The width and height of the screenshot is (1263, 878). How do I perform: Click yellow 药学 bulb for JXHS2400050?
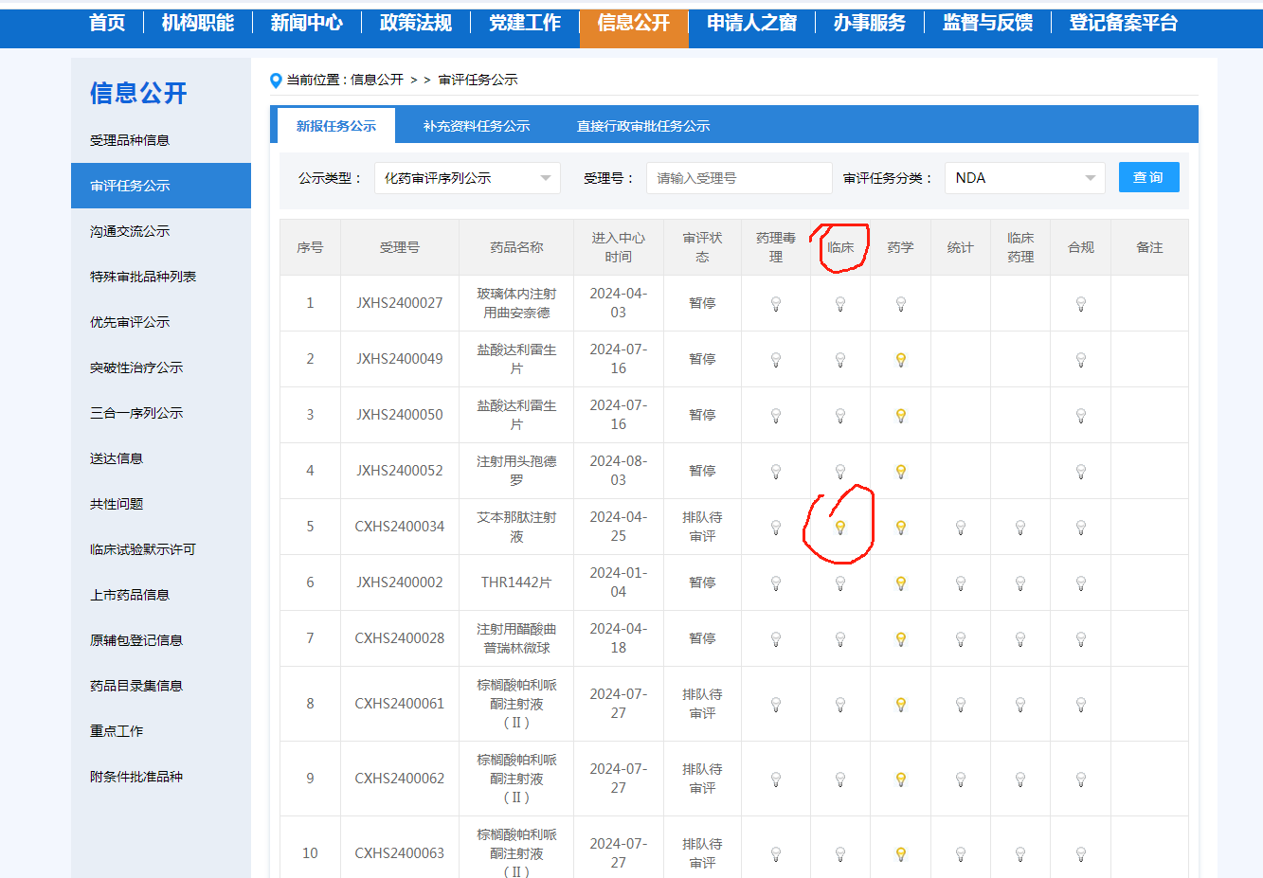[901, 416]
